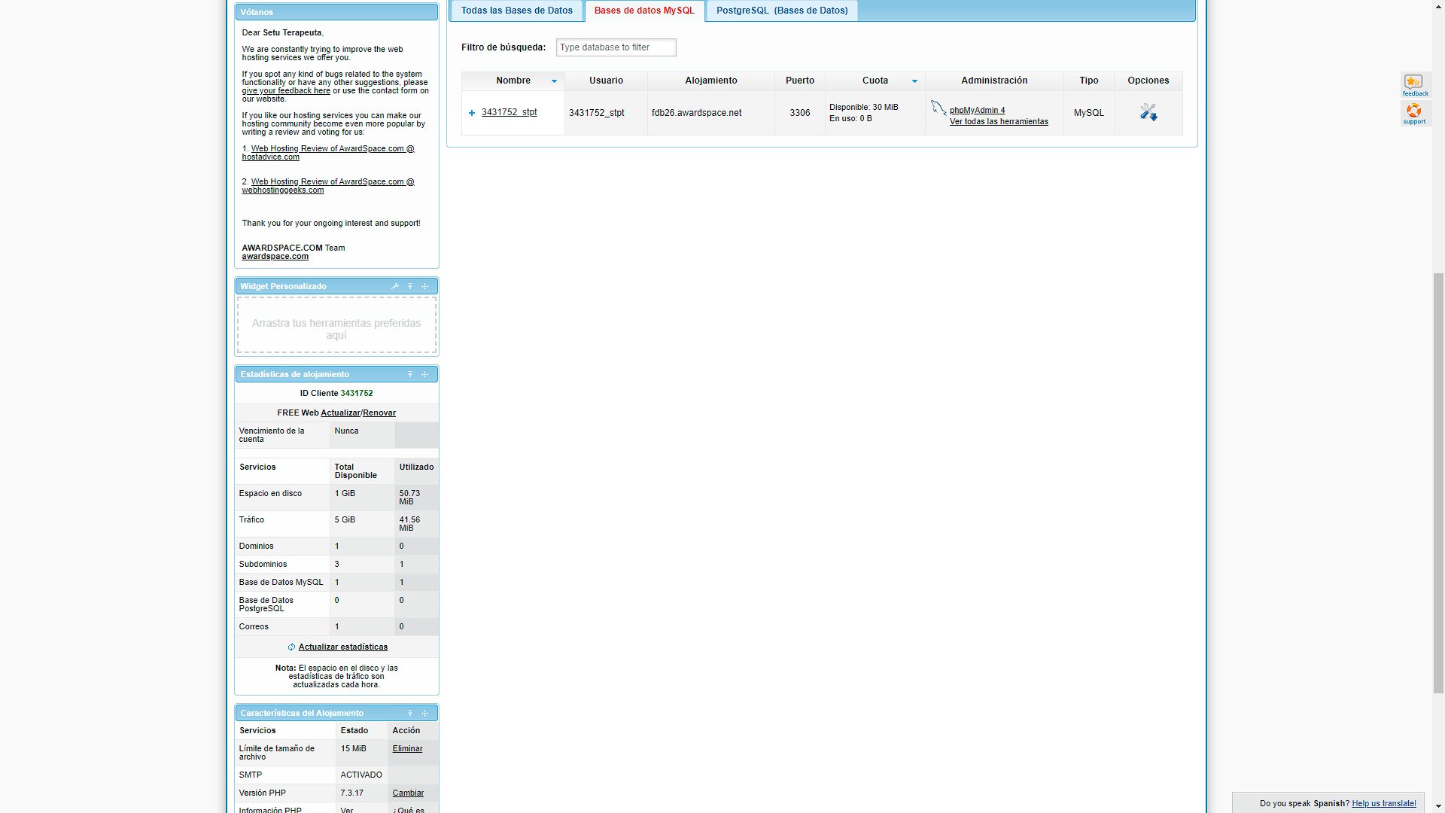
Task: Click the Renovar plan link
Action: click(x=379, y=413)
